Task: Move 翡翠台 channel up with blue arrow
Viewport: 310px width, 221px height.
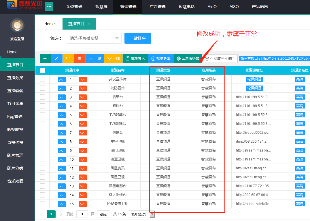Action: tap(62, 97)
